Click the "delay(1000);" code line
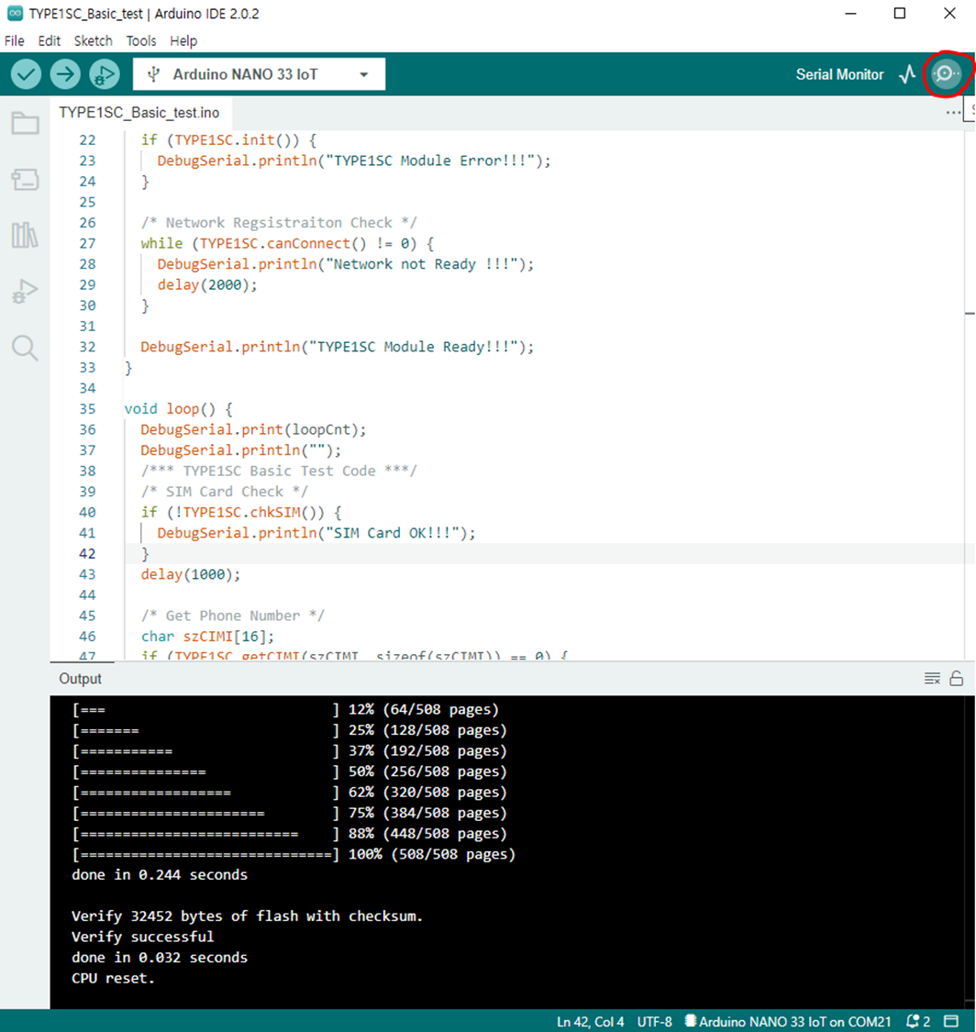This screenshot has height=1032, width=976. (x=191, y=574)
